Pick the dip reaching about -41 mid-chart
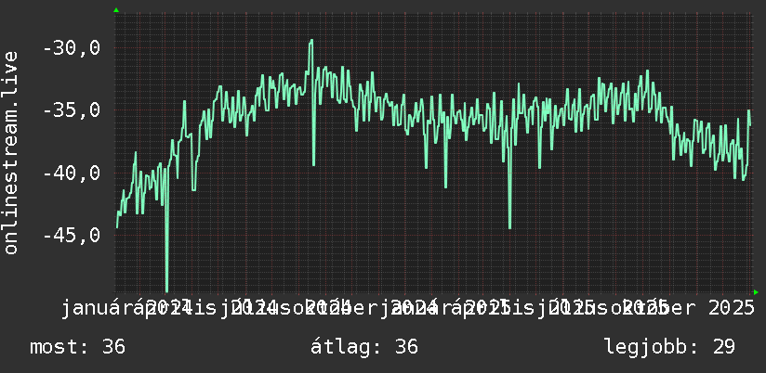The width and height of the screenshot is (766, 373). pyautogui.click(x=445, y=186)
